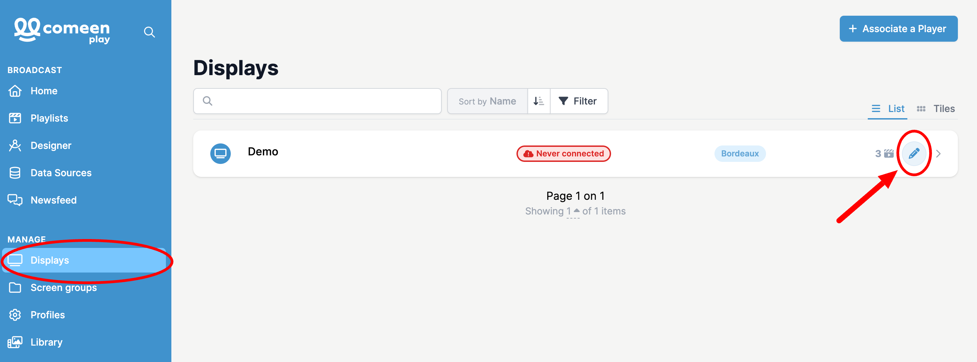Viewport: 977px width, 362px height.
Task: Click the plus icon on Associate a Player
Action: point(853,29)
